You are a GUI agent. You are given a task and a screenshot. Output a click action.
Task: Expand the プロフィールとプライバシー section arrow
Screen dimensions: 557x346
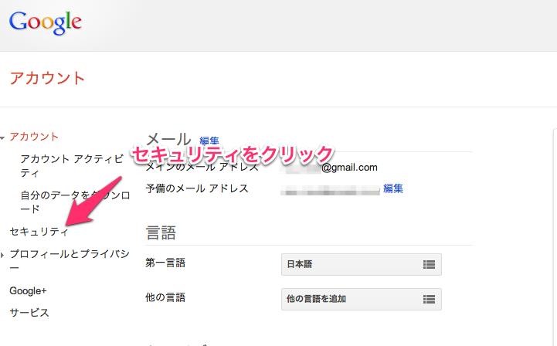[2, 255]
